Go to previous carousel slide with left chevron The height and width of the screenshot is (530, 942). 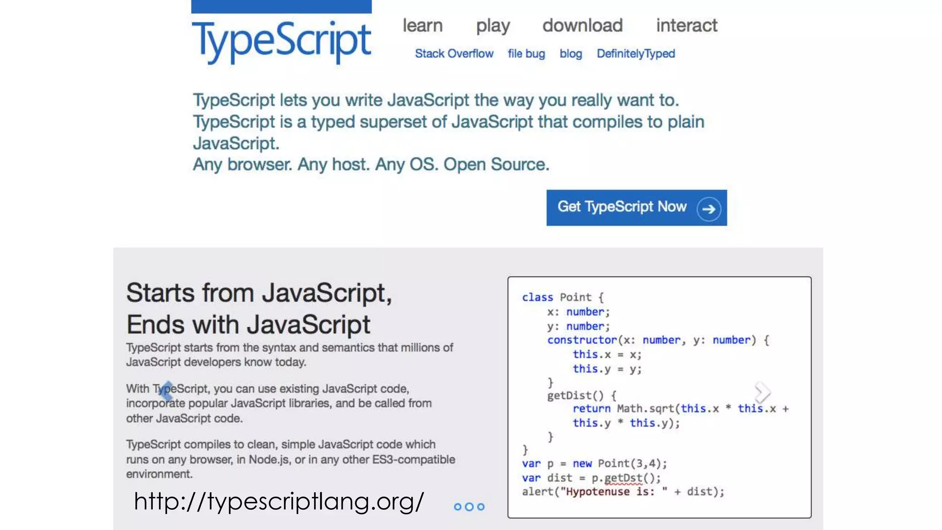click(167, 392)
